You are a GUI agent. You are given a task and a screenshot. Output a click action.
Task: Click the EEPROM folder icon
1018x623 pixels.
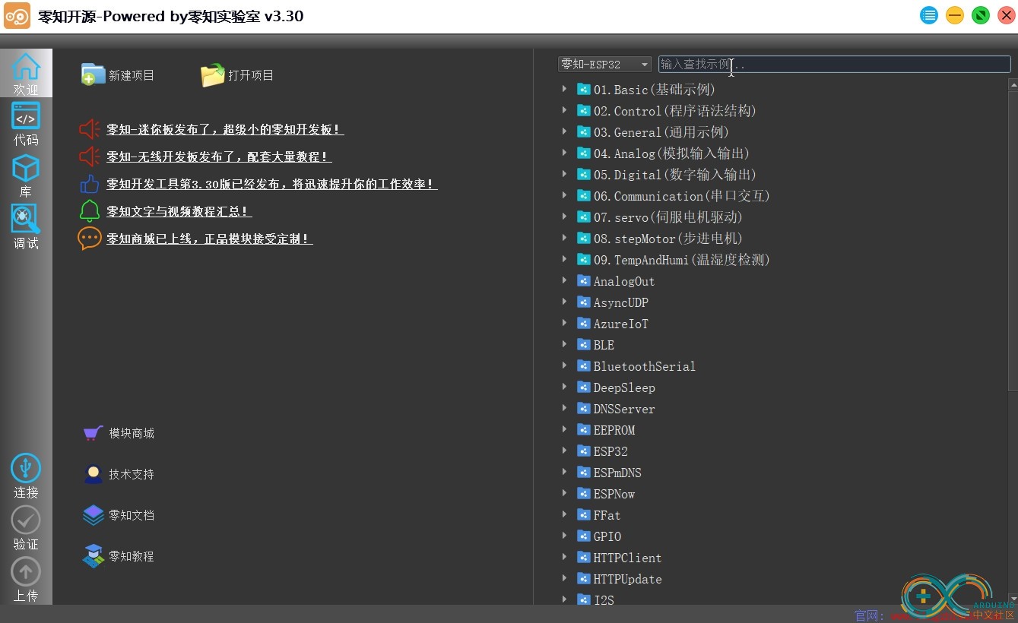pyautogui.click(x=584, y=429)
